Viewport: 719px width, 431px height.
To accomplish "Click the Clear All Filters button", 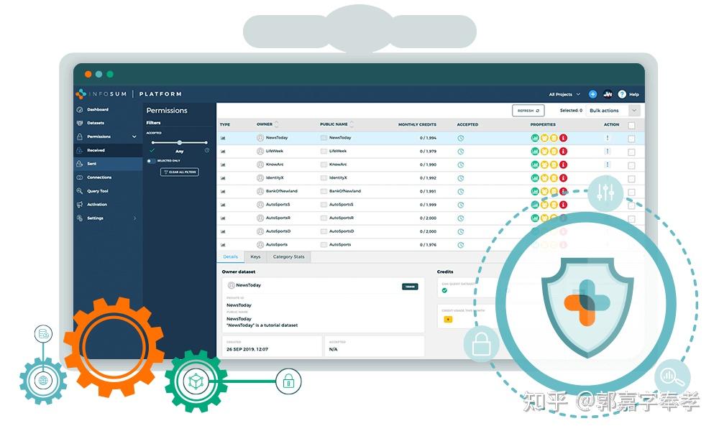I will (x=180, y=172).
